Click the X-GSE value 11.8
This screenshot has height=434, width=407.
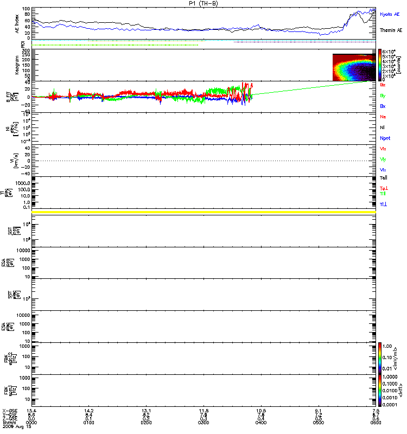(203, 411)
